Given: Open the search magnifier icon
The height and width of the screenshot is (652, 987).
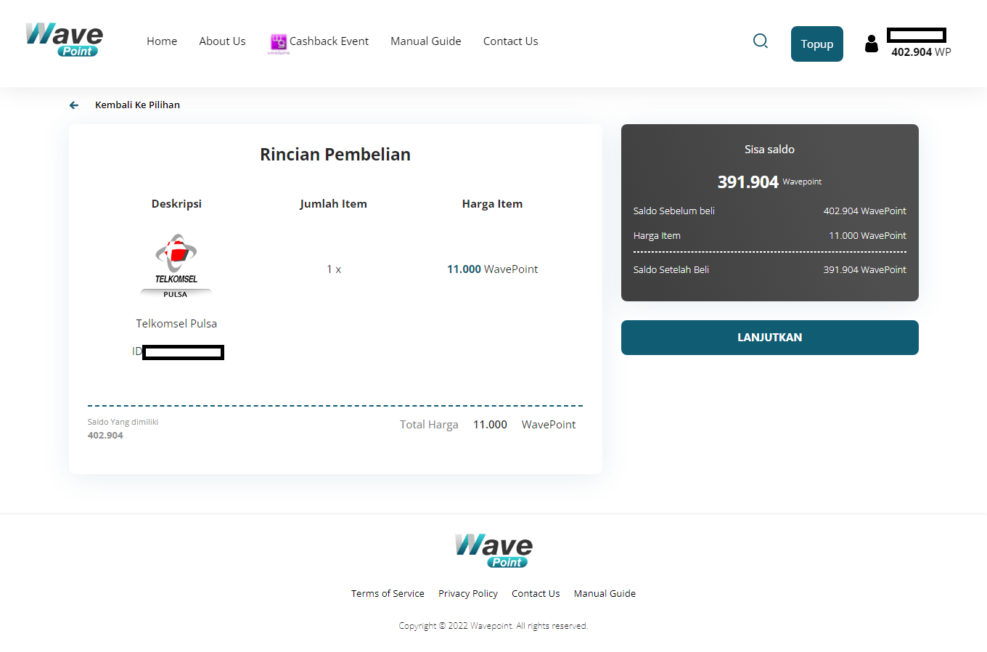Looking at the screenshot, I should tap(760, 41).
